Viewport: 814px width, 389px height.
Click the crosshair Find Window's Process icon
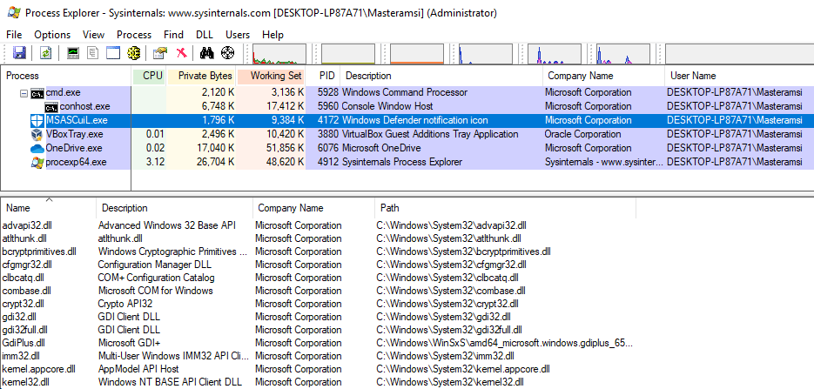point(228,53)
